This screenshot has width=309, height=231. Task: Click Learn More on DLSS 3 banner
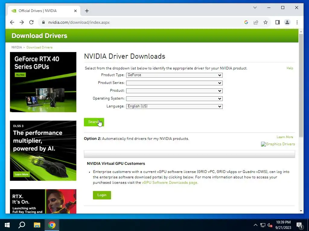(x=21, y=174)
